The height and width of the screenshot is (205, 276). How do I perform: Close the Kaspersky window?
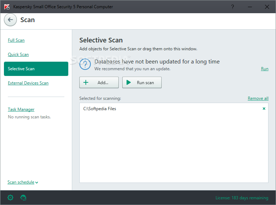pos(267,7)
